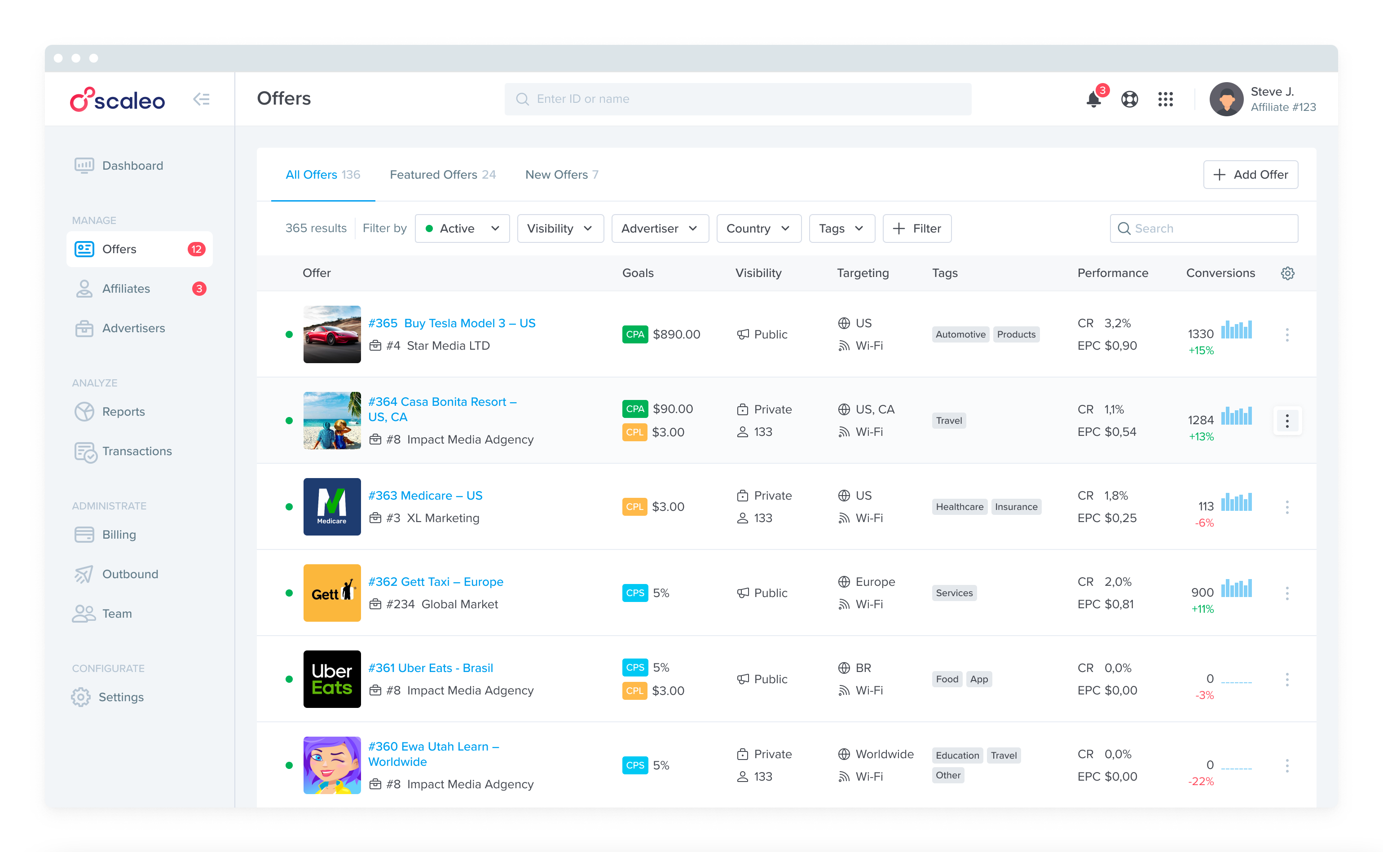This screenshot has width=1383, height=852.
Task: Toggle active status dot for offer #365
Action: point(289,334)
